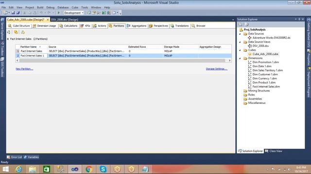Switch to the Calculations tab
The width and height of the screenshot is (311, 174).
69,26
